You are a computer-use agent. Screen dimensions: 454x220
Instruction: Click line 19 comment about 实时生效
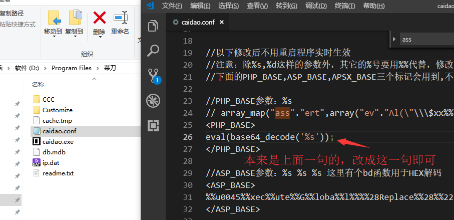(278, 53)
